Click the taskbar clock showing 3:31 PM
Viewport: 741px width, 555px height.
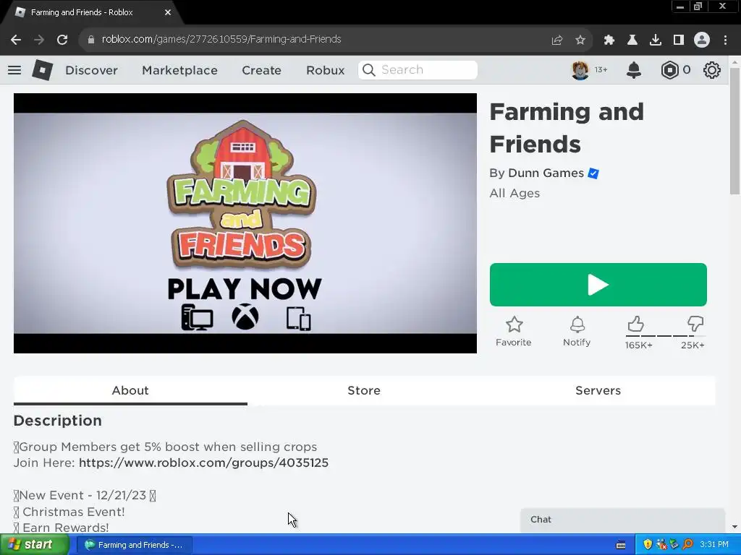click(x=714, y=545)
